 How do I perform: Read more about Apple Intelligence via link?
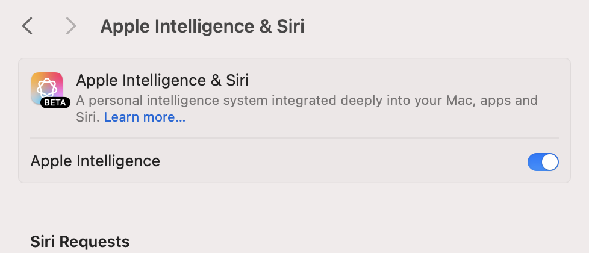[x=145, y=117]
